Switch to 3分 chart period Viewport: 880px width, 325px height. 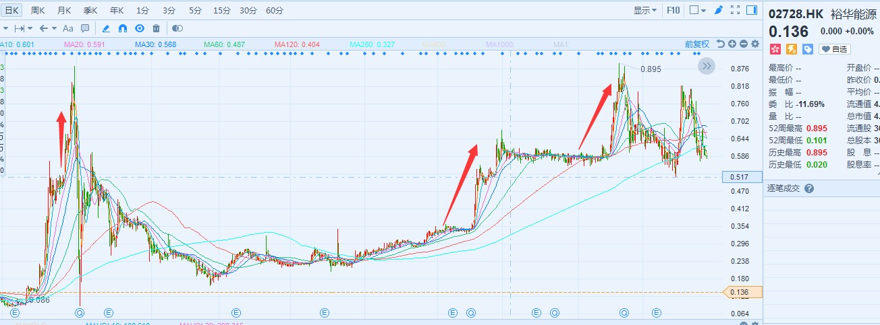click(169, 10)
